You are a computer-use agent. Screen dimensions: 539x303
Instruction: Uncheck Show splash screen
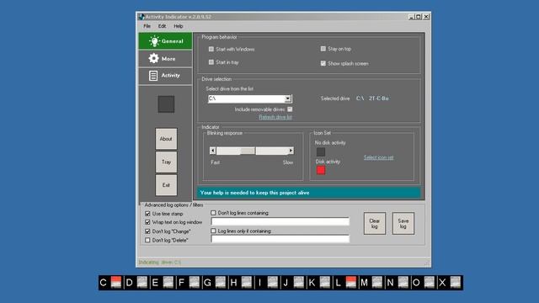[x=323, y=64]
